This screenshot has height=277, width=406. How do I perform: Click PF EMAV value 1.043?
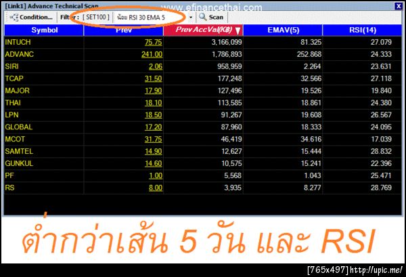point(313,175)
